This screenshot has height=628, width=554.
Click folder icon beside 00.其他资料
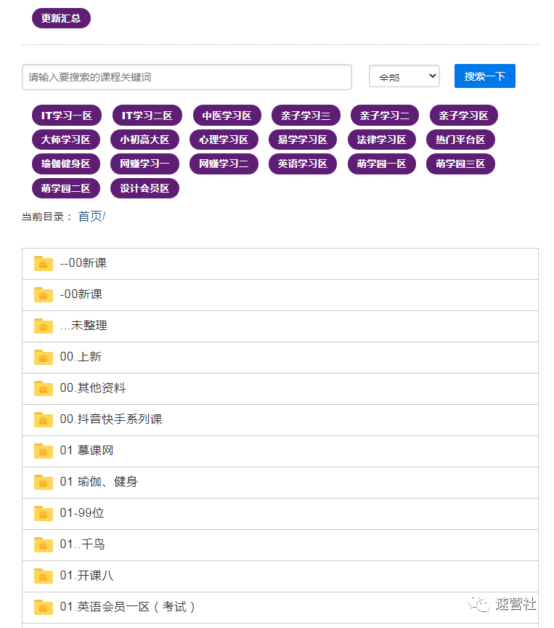pyautogui.click(x=44, y=388)
